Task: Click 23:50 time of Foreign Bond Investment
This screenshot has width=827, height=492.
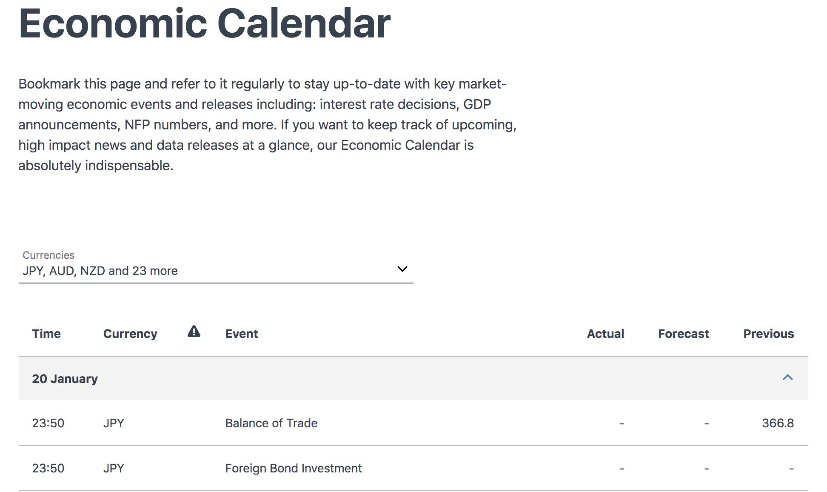Action: pyautogui.click(x=48, y=468)
